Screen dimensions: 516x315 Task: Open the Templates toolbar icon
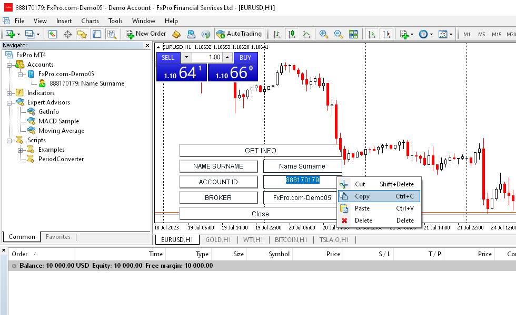(443, 34)
